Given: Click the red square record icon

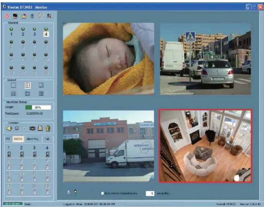Looking at the screenshot, I should (17, 128).
